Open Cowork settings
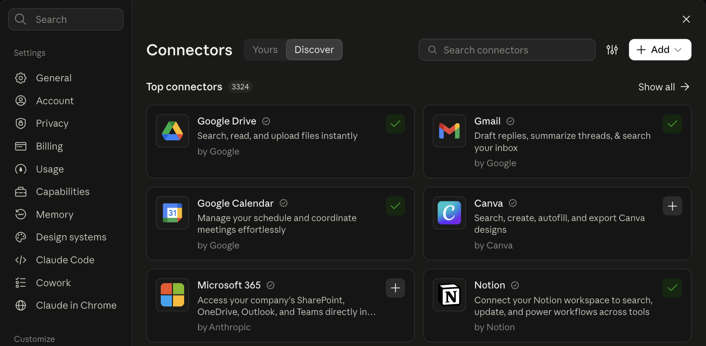 tap(66, 283)
